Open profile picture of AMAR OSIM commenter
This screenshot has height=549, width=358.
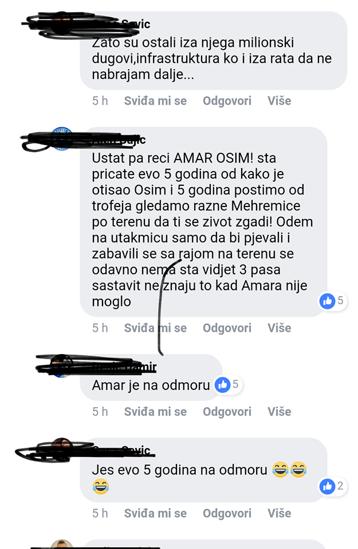point(62,139)
